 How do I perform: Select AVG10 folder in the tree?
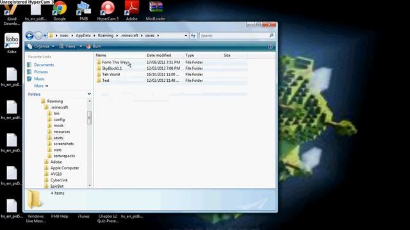pyautogui.click(x=56, y=174)
